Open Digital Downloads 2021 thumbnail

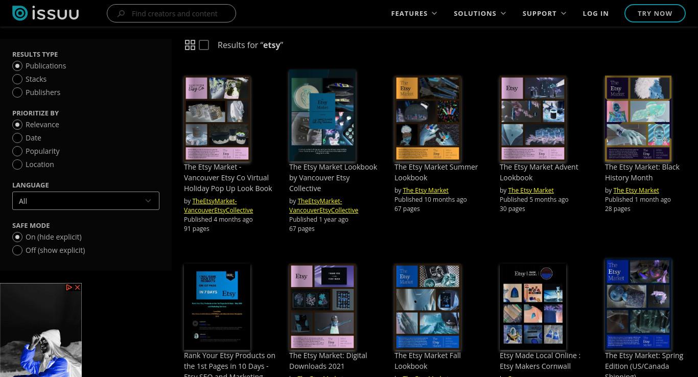(x=322, y=307)
